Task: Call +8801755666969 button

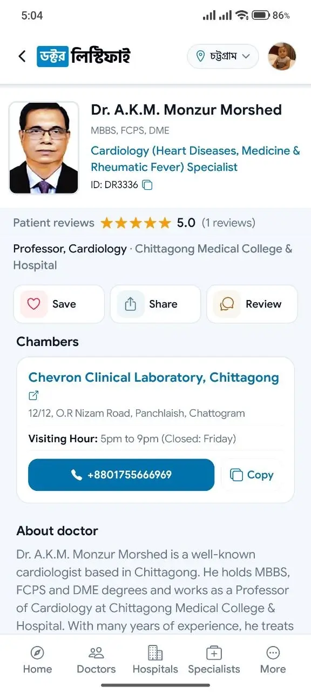Action: (x=121, y=475)
